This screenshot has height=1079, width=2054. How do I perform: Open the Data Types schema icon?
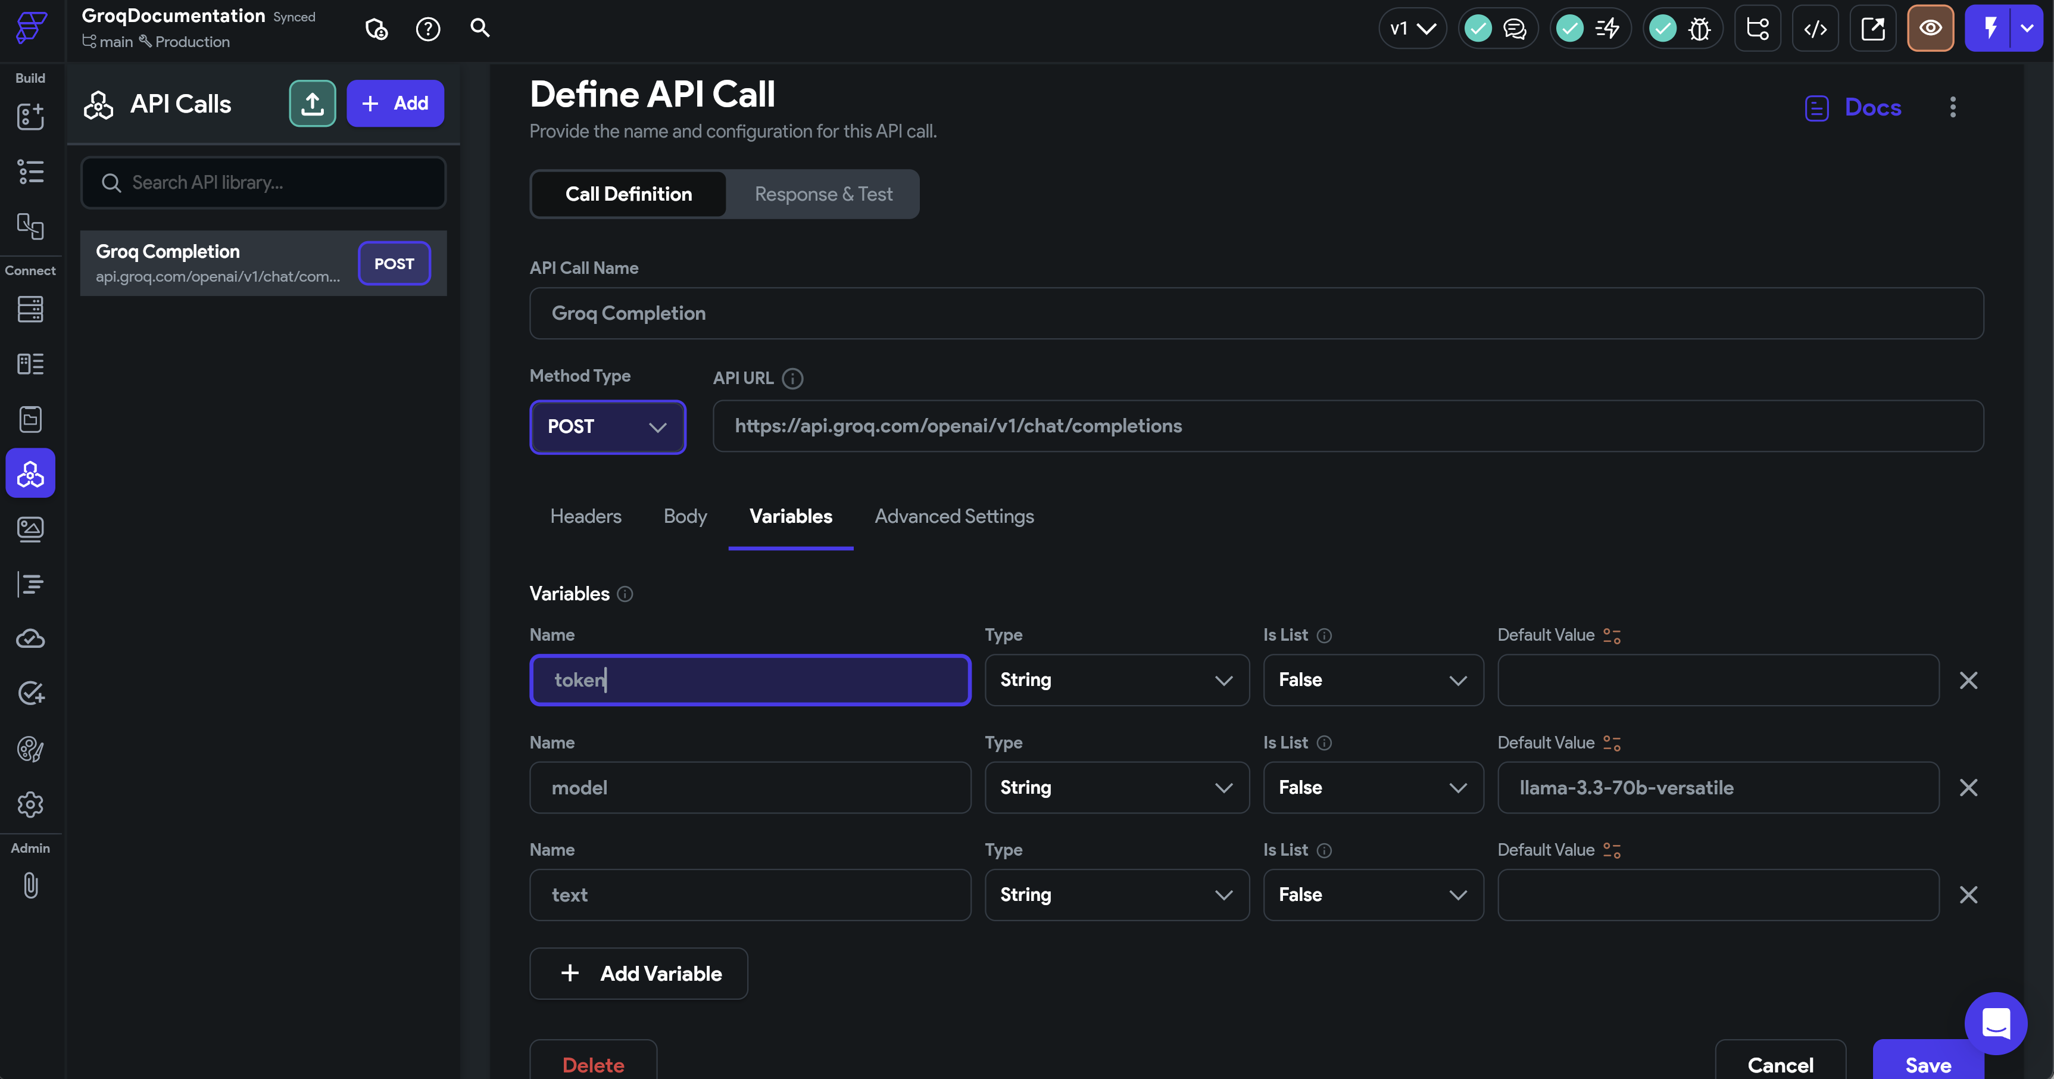coord(30,364)
